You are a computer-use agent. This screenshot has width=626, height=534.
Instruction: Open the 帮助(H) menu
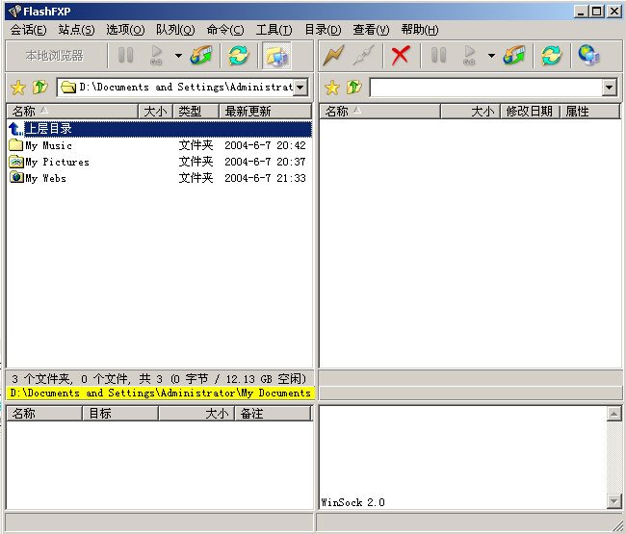pos(420,30)
